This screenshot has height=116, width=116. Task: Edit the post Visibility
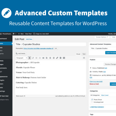104,72
